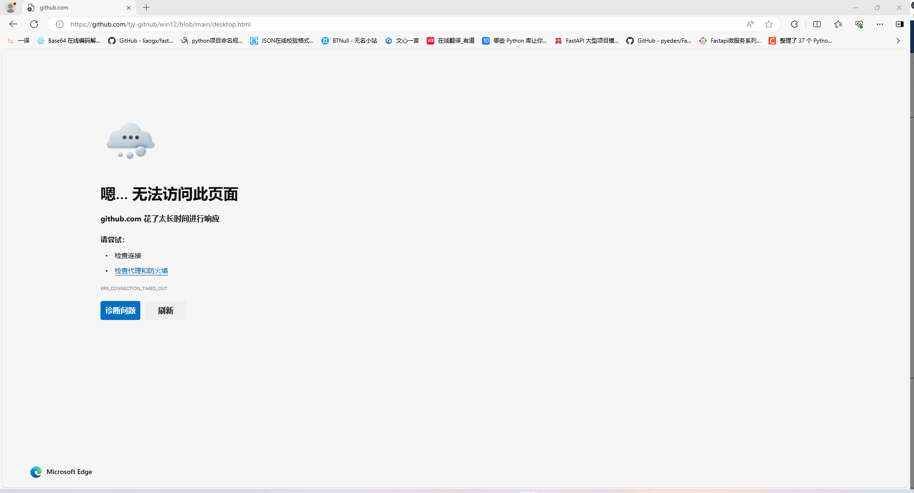914x493 pixels.
Task: Open the Edge sidebar panel icon
Action: click(899, 24)
